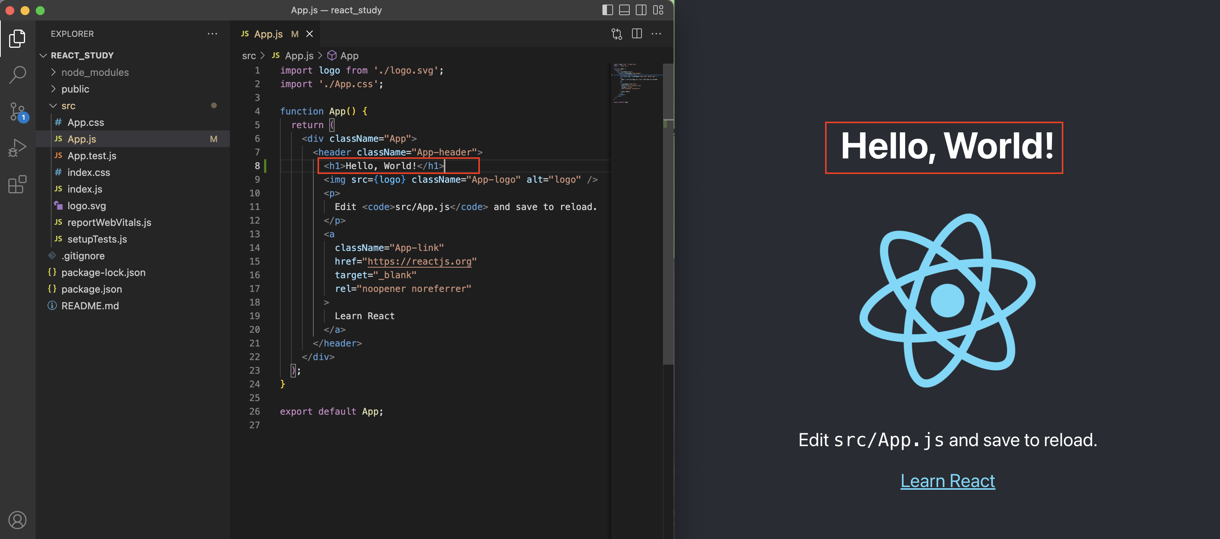Image resolution: width=1220 pixels, height=539 pixels.
Task: Open Explorer more actions menu
Action: pyautogui.click(x=212, y=34)
